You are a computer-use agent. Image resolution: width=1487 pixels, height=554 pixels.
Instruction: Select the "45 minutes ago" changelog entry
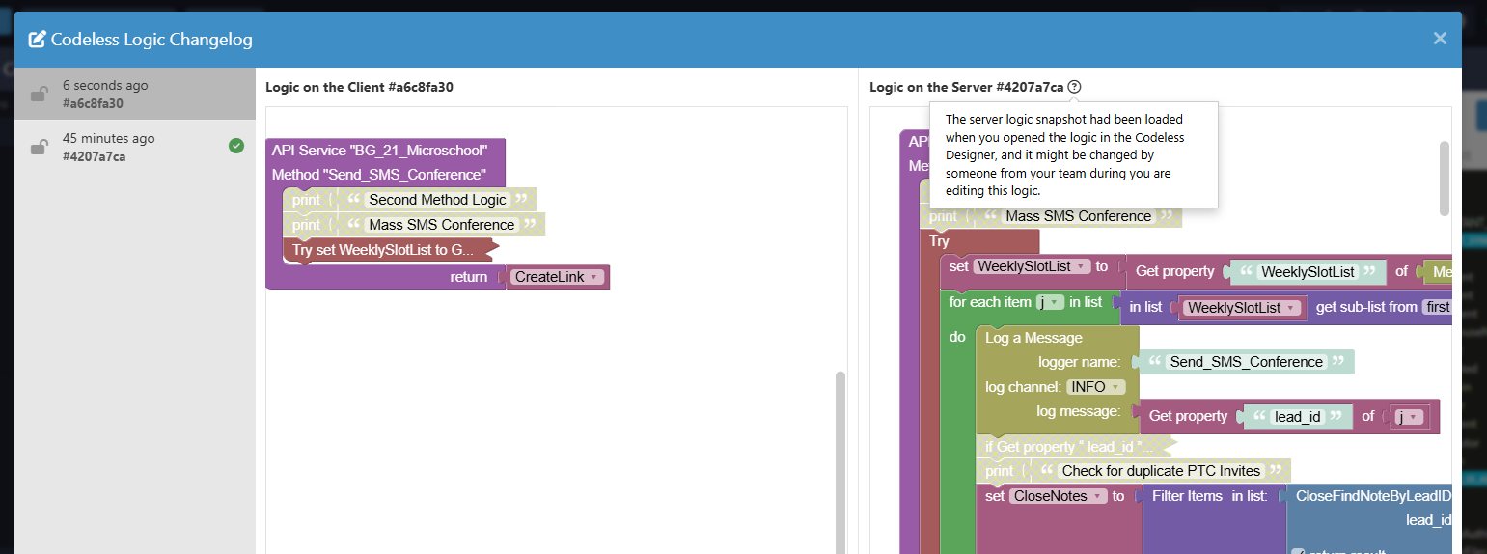coord(135,147)
